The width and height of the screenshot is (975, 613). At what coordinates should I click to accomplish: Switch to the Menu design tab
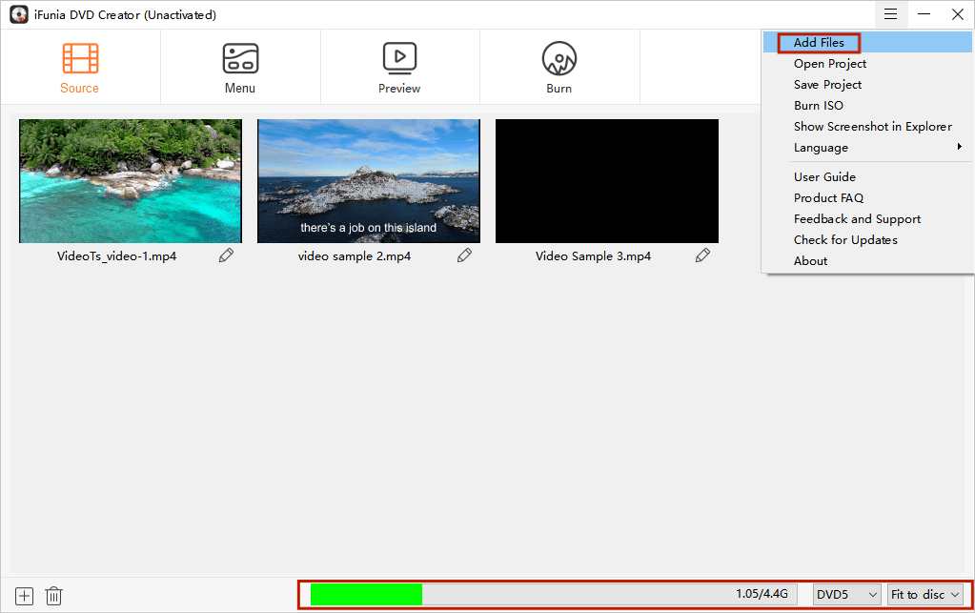tap(240, 59)
